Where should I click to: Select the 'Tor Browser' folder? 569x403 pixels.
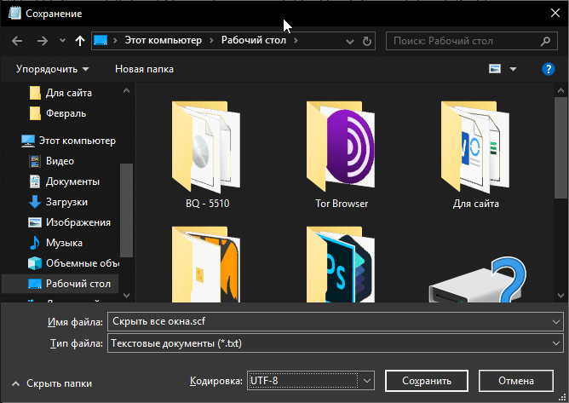click(342, 154)
